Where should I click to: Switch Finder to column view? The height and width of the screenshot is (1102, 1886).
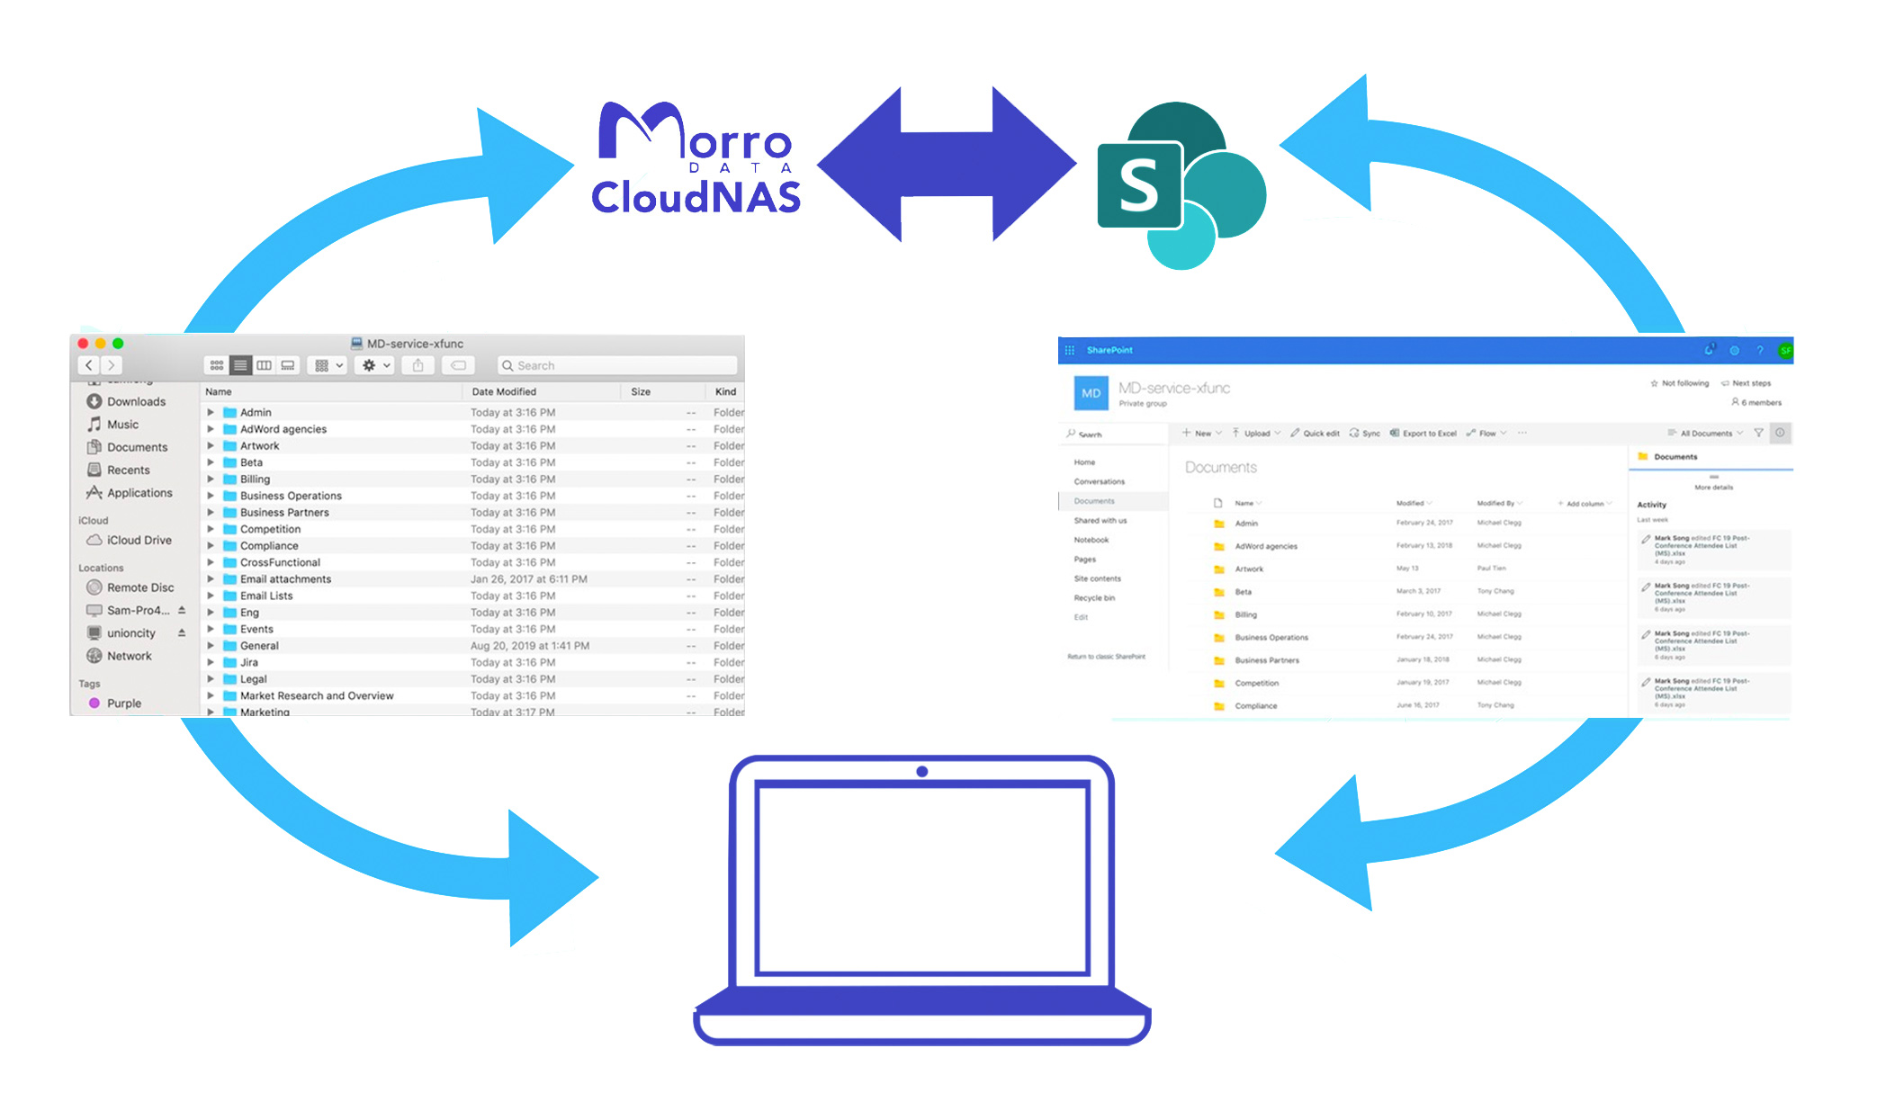coord(264,365)
